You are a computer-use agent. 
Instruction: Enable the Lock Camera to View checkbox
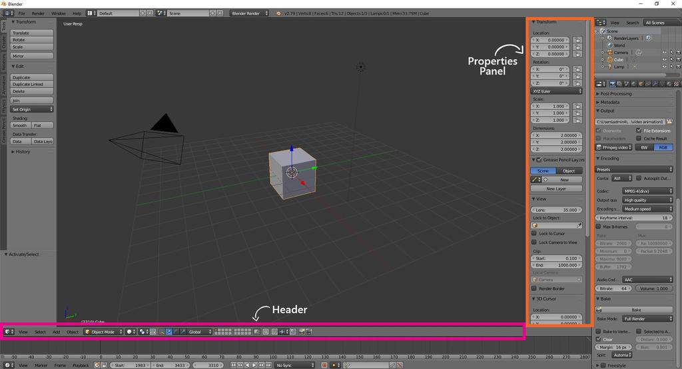pyautogui.click(x=534, y=242)
